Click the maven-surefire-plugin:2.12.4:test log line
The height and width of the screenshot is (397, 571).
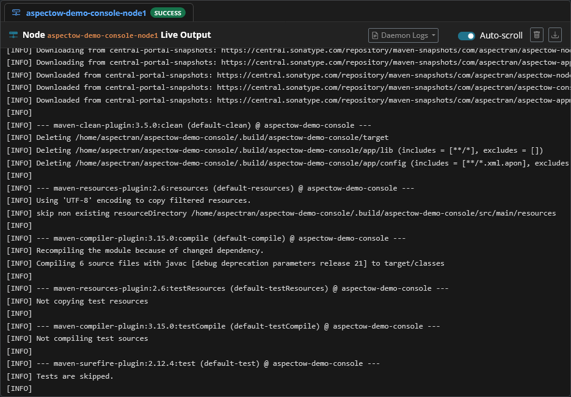(x=194, y=363)
